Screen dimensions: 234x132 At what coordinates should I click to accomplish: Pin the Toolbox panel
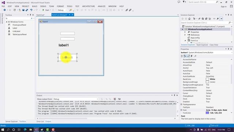click(x=30, y=15)
